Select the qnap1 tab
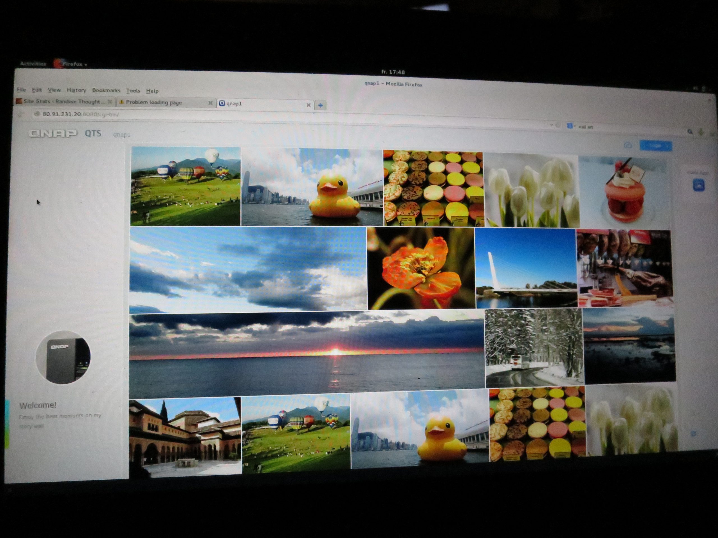Image resolution: width=718 pixels, height=538 pixels. [x=266, y=104]
